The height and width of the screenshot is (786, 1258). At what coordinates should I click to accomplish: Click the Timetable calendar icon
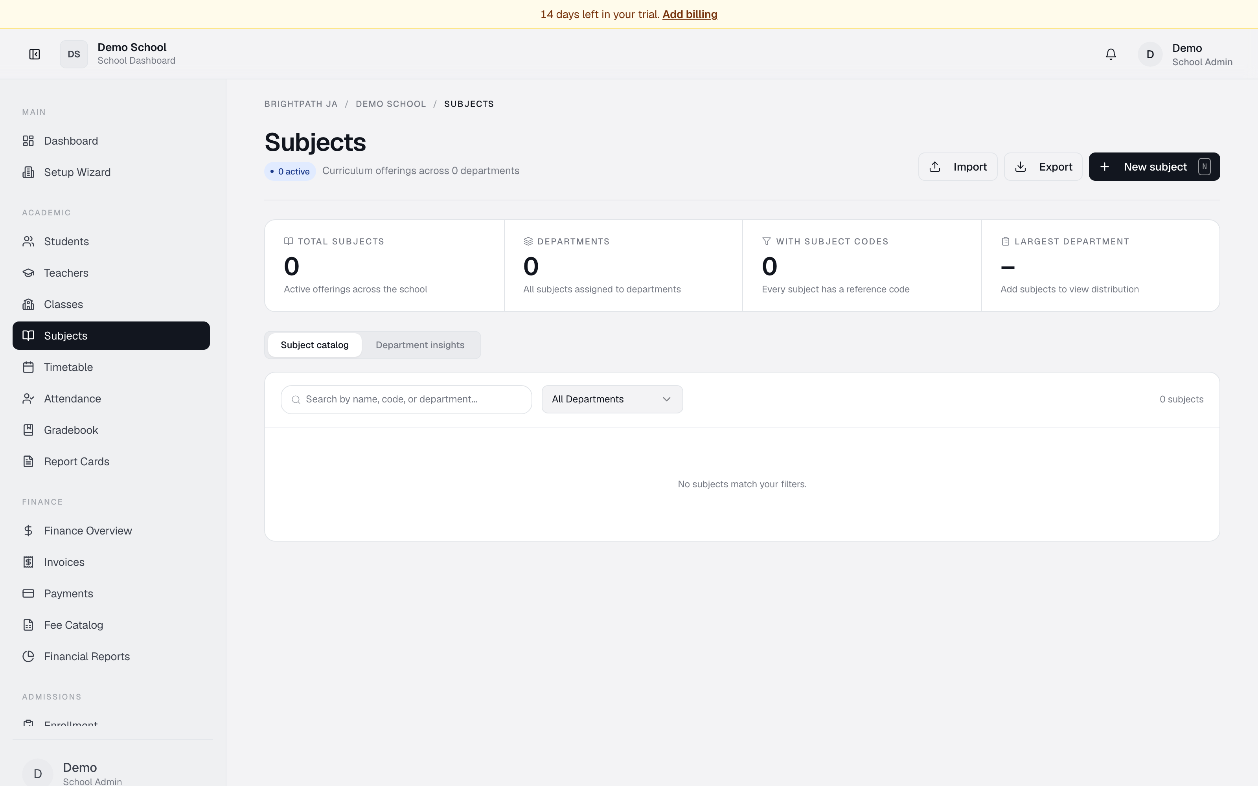29,367
